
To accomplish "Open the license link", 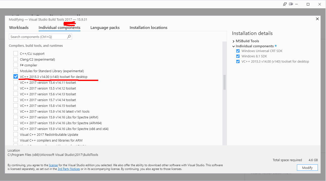I will point(53,165).
